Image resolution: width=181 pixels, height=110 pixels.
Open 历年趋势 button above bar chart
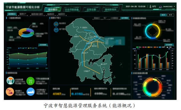(169, 45)
